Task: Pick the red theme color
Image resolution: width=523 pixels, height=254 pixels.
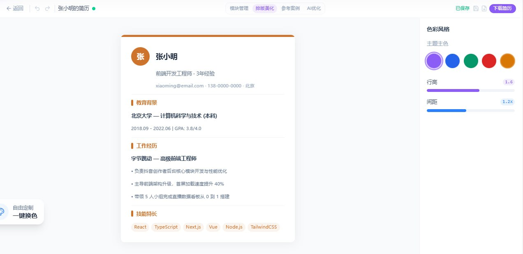Action: [x=489, y=61]
